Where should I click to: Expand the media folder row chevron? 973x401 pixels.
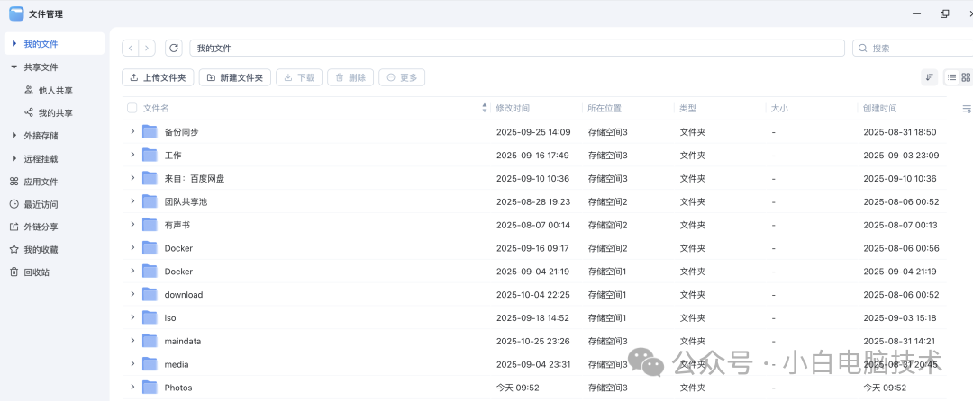coord(132,363)
